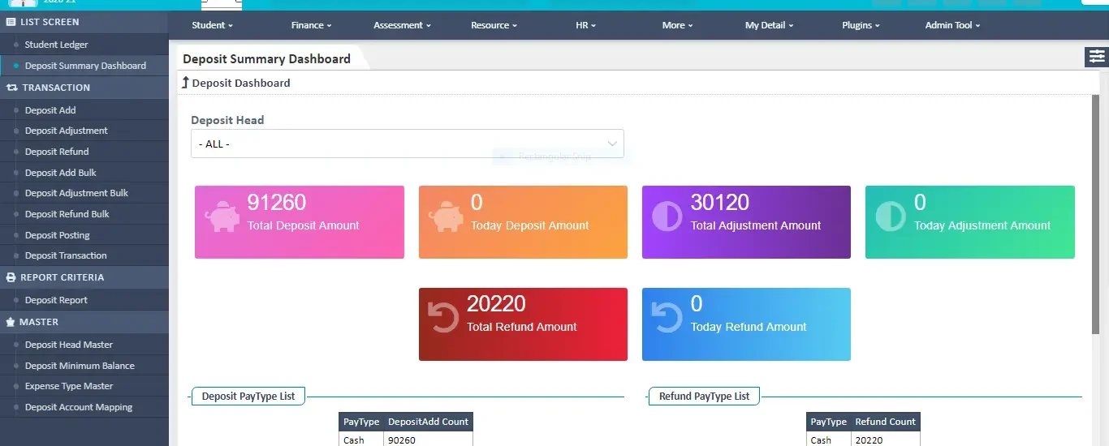This screenshot has height=446, width=1109.
Task: Click the piggy bank icon on Total Deposit card
Action: point(222,217)
